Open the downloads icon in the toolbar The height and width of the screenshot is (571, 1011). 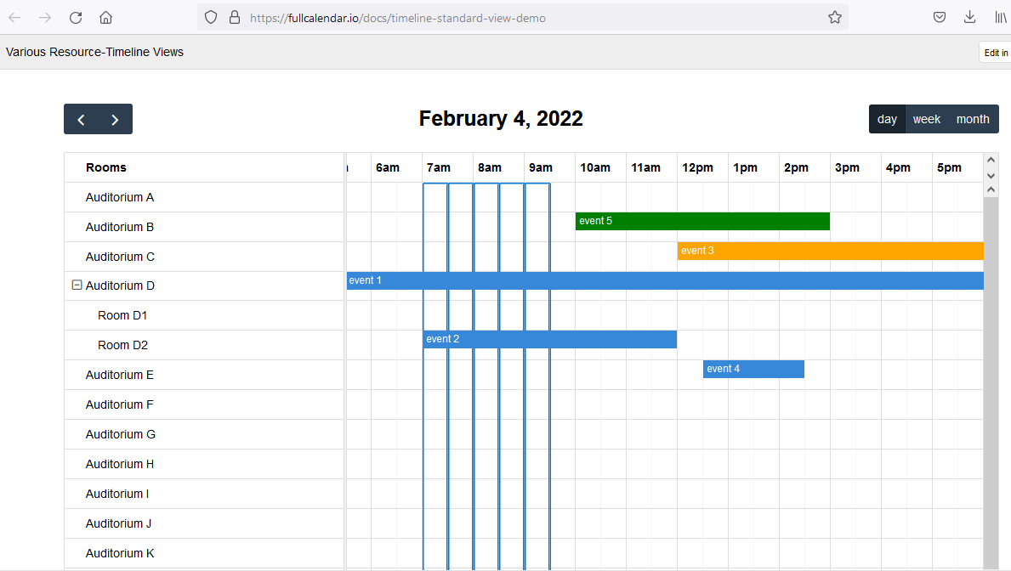click(969, 17)
